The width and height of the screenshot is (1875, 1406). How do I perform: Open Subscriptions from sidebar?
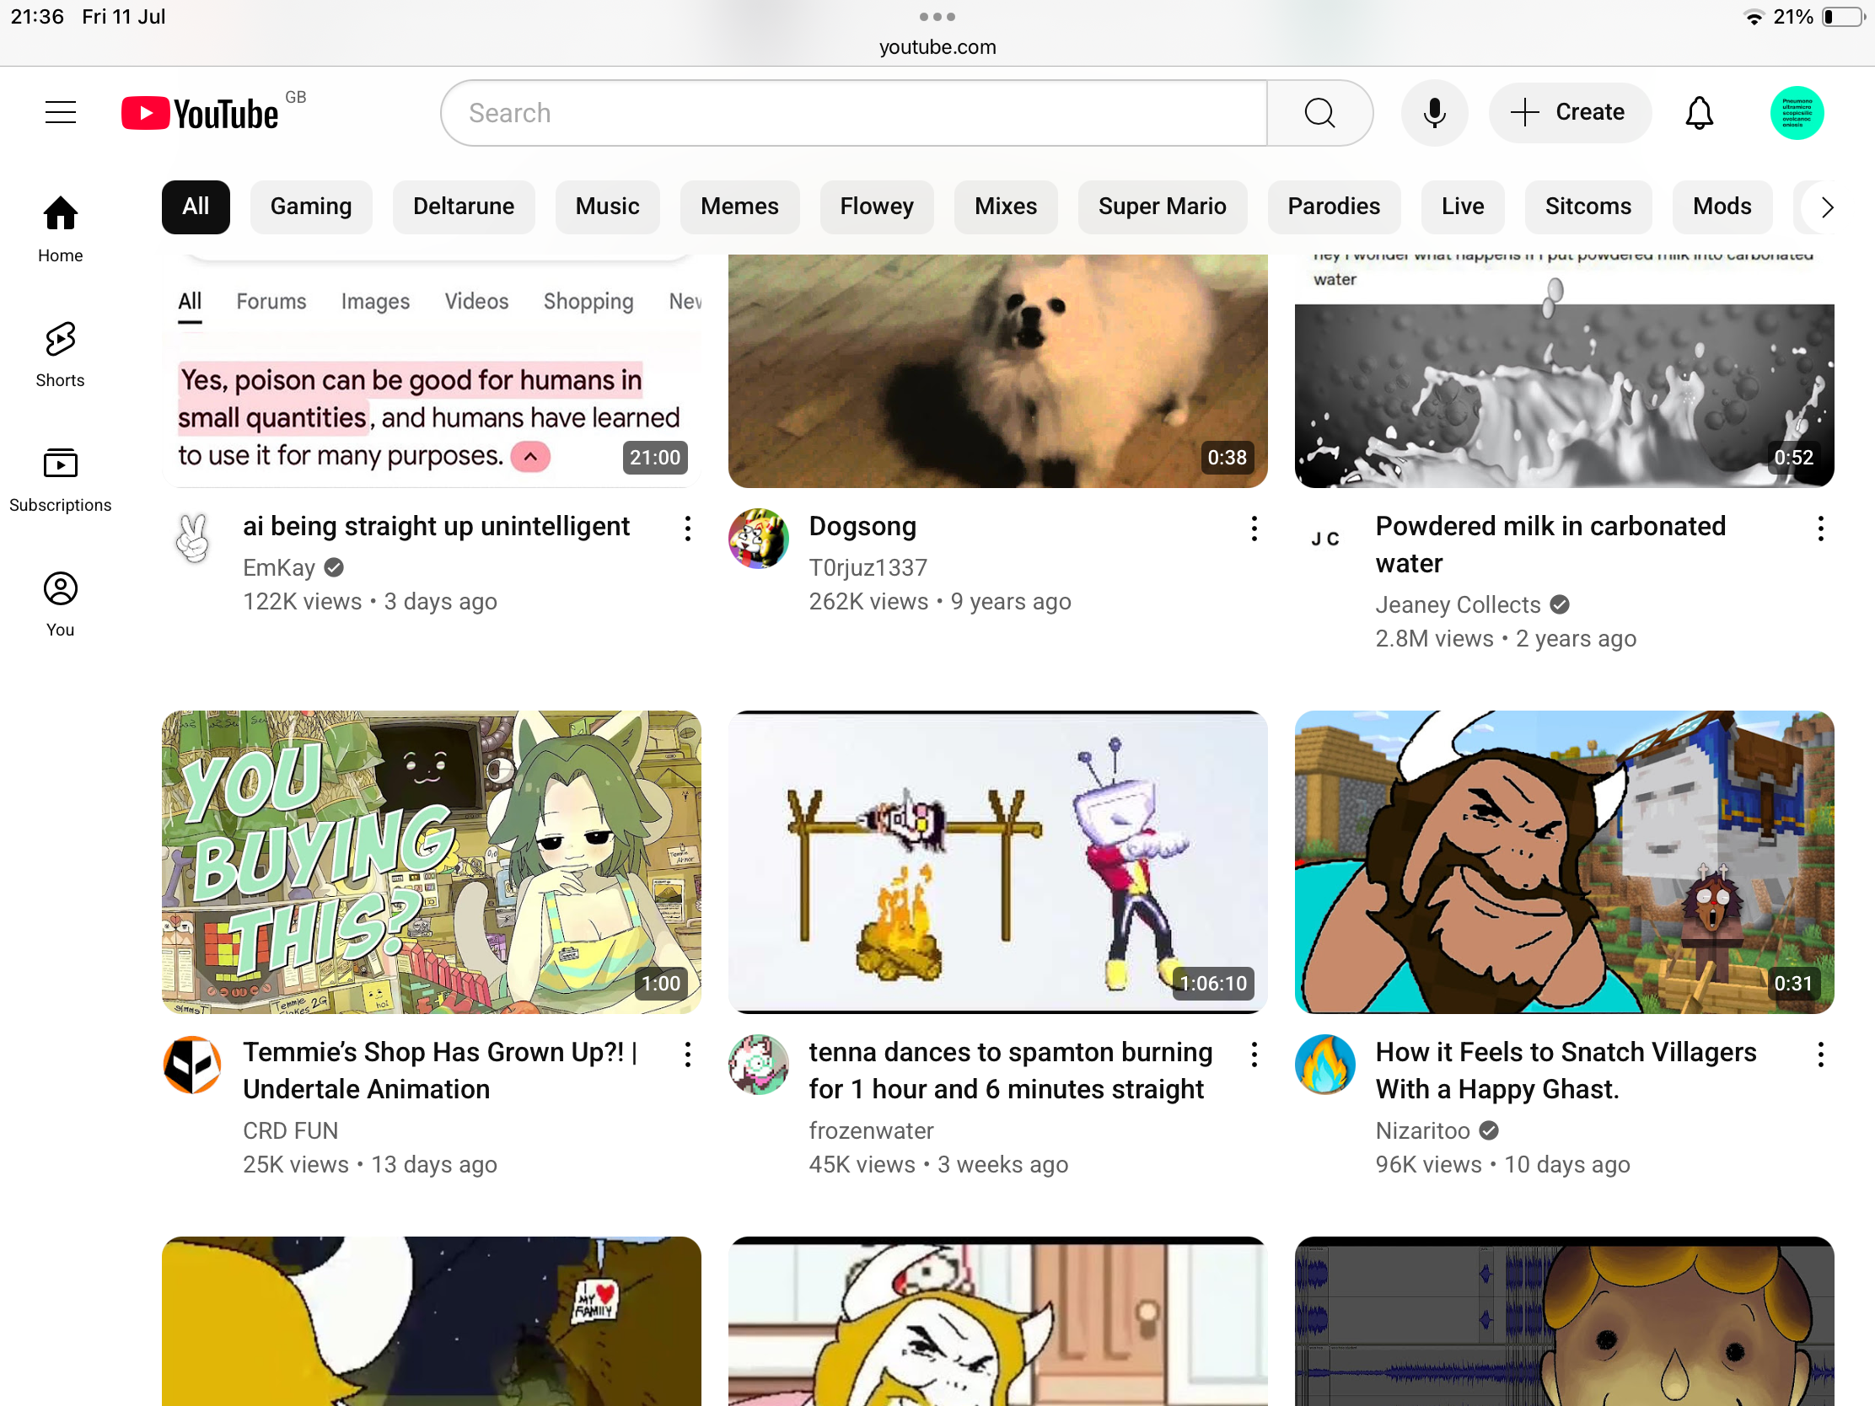pyautogui.click(x=60, y=480)
